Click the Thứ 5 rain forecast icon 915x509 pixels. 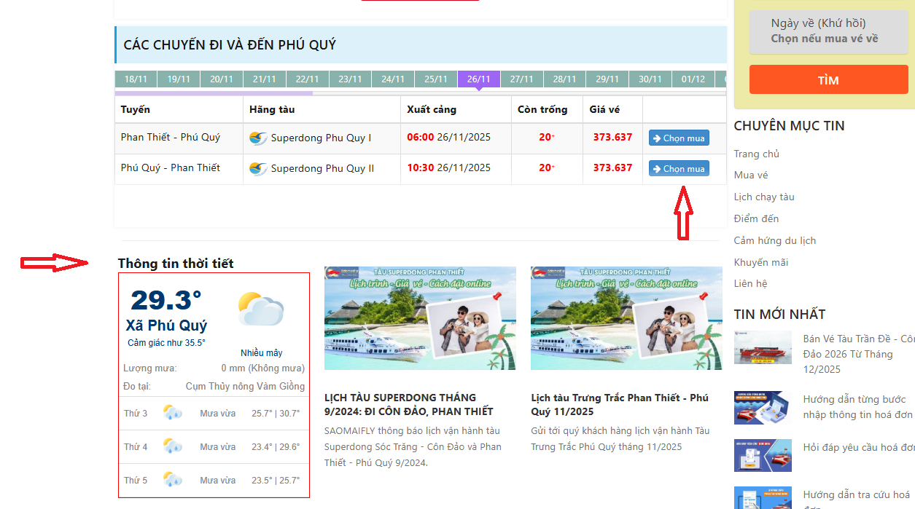[x=173, y=480]
